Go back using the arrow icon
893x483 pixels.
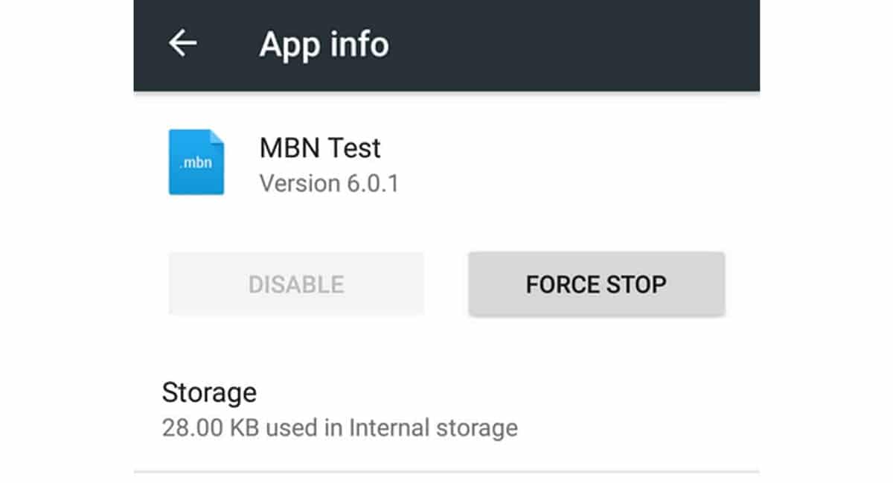point(182,44)
